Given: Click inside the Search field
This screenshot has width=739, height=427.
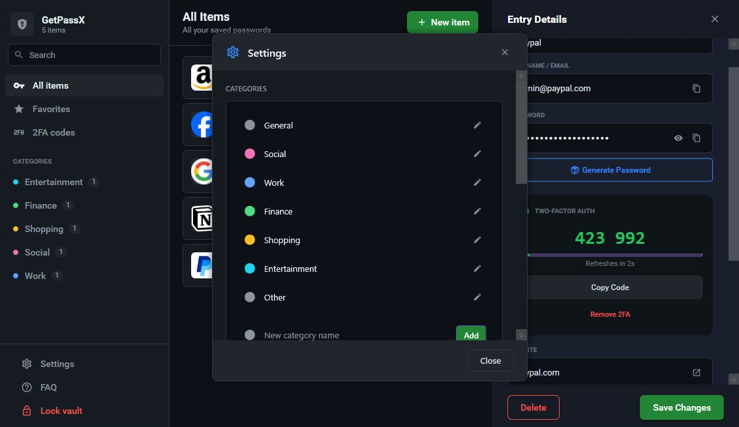Looking at the screenshot, I should pos(84,55).
